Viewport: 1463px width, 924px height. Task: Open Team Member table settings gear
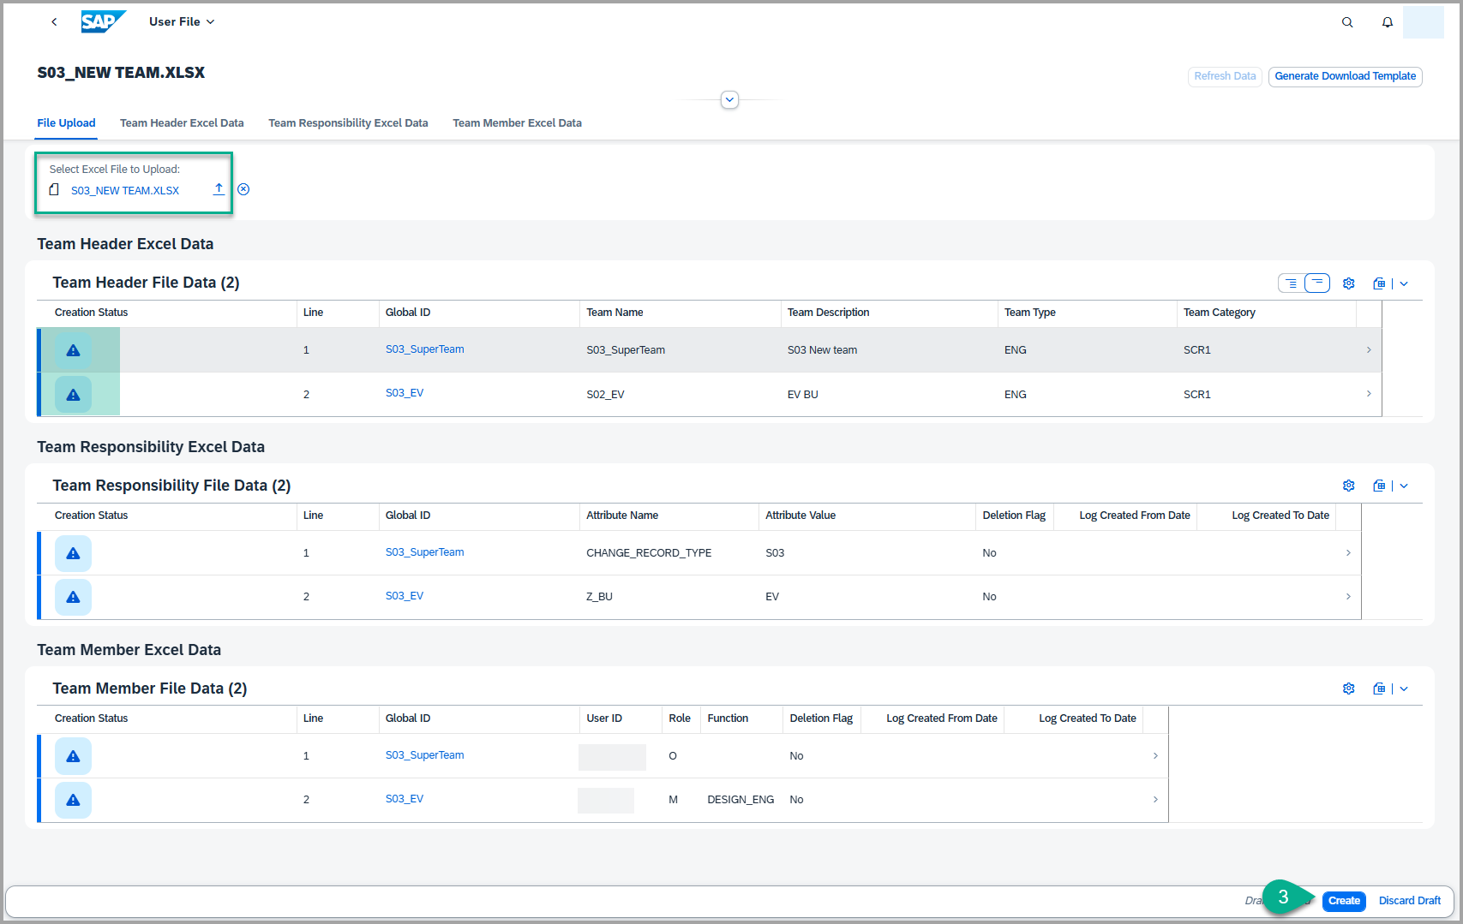click(1348, 689)
